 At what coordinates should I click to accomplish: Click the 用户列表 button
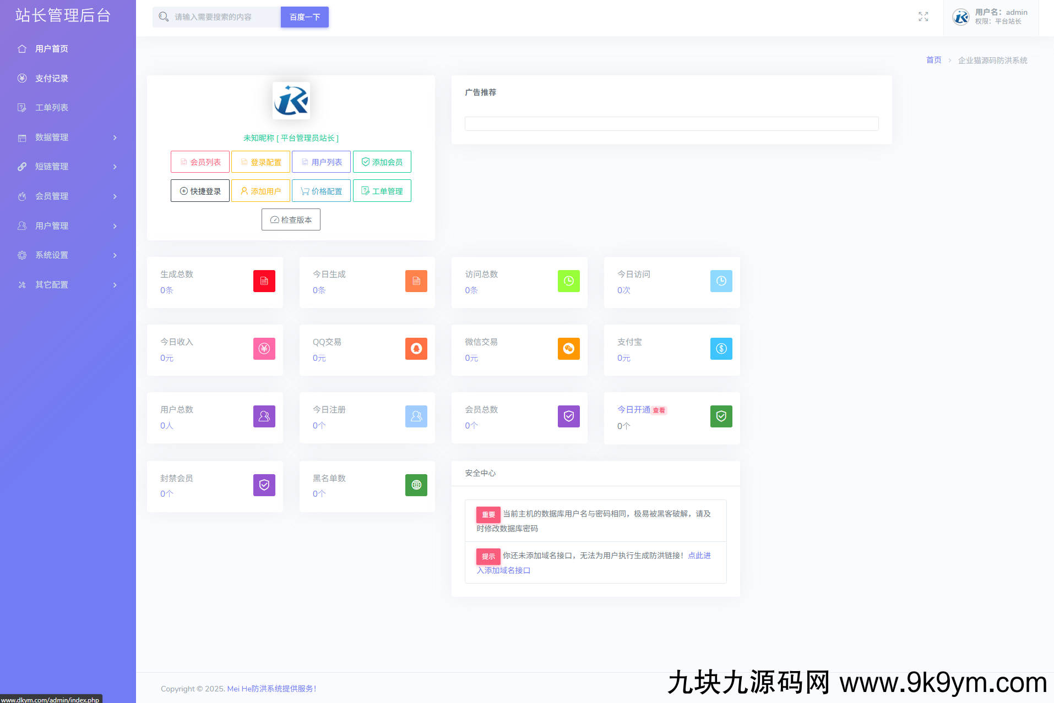click(321, 162)
